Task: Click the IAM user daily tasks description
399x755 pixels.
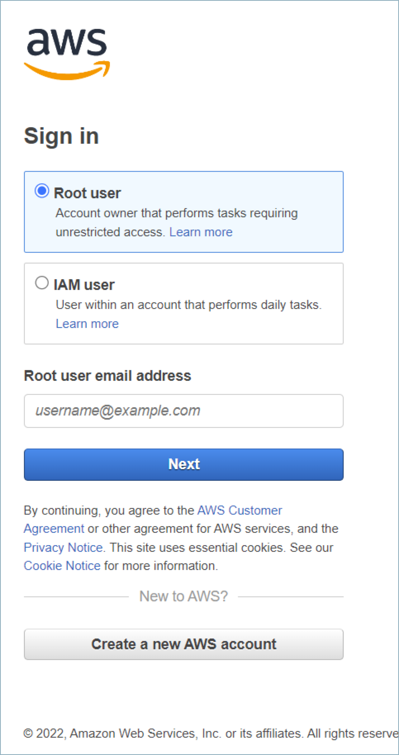Action: click(x=188, y=305)
